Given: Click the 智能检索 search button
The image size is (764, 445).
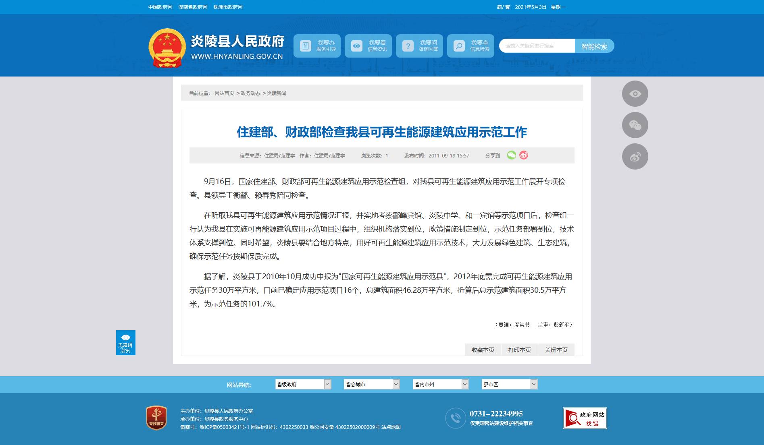Looking at the screenshot, I should point(594,46).
